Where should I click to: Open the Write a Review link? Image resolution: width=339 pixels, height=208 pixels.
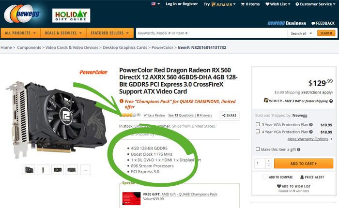tap(154, 115)
